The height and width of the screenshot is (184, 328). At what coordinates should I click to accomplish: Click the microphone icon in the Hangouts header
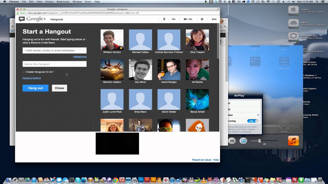(164, 19)
